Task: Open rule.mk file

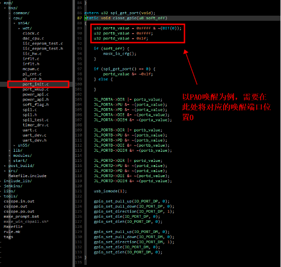Action: click(12, 232)
